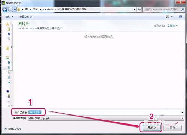187x135 pixels.
Task: Open the Documents library in the sidebar
Action: click(9, 72)
